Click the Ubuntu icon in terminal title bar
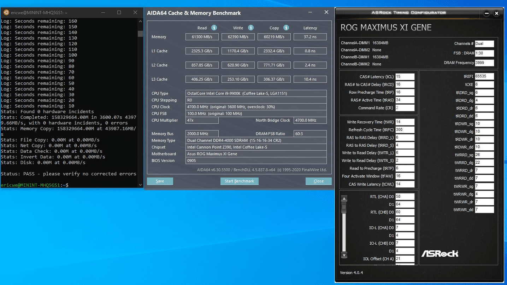Image resolution: width=507 pixels, height=285 pixels. 6,12
